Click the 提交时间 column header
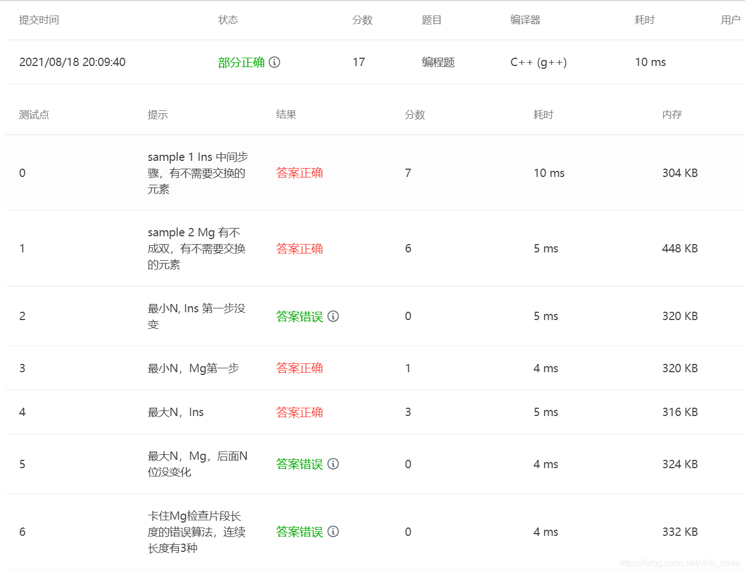The height and width of the screenshot is (573, 745). point(39,20)
